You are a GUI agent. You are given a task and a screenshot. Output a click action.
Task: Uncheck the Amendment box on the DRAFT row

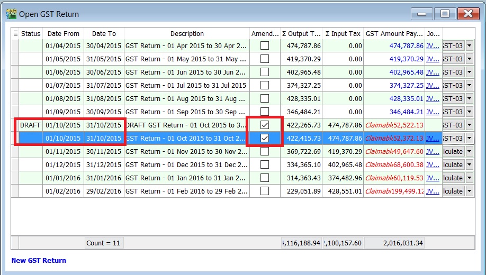pyautogui.click(x=265, y=125)
